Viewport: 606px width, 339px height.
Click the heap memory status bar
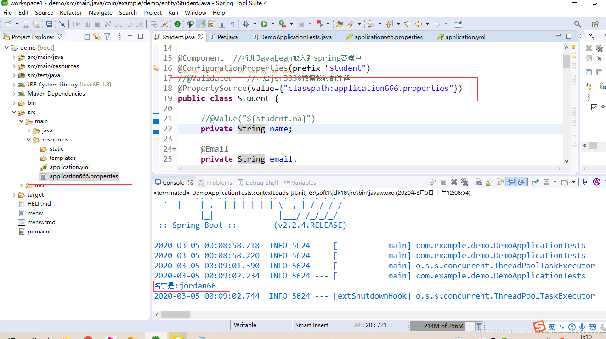point(442,326)
